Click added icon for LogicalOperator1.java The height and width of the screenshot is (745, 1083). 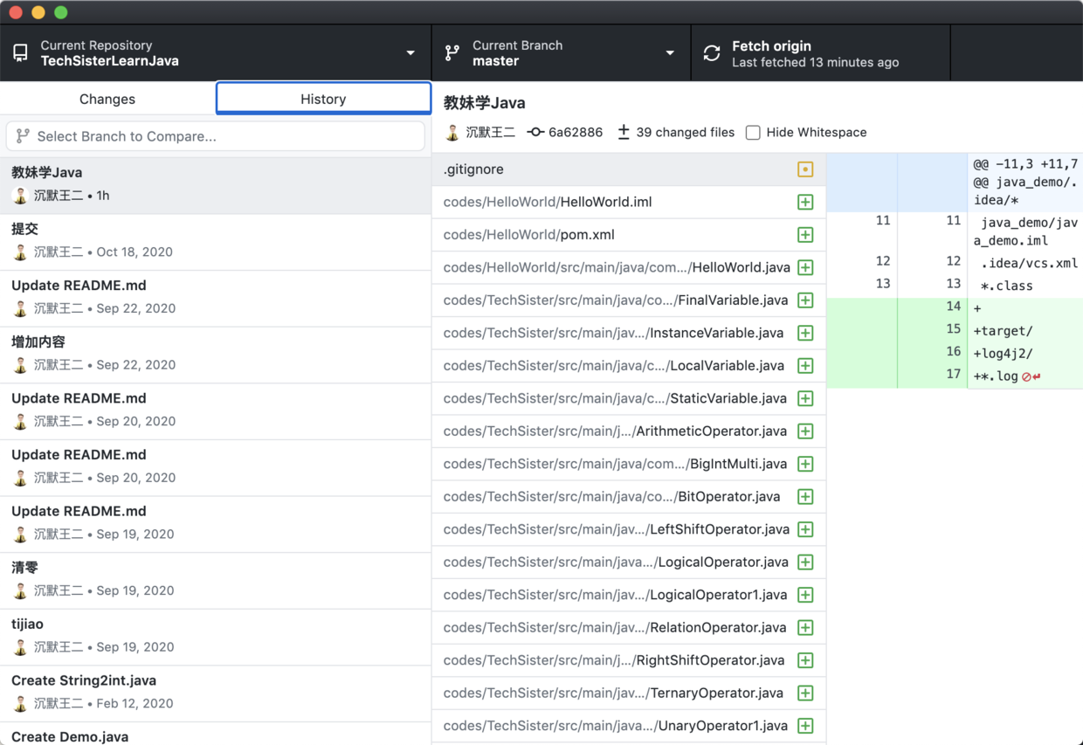[805, 595]
